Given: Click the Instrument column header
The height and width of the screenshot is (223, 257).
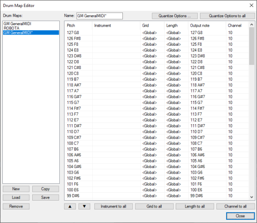Looking at the screenshot, I should [x=103, y=26].
